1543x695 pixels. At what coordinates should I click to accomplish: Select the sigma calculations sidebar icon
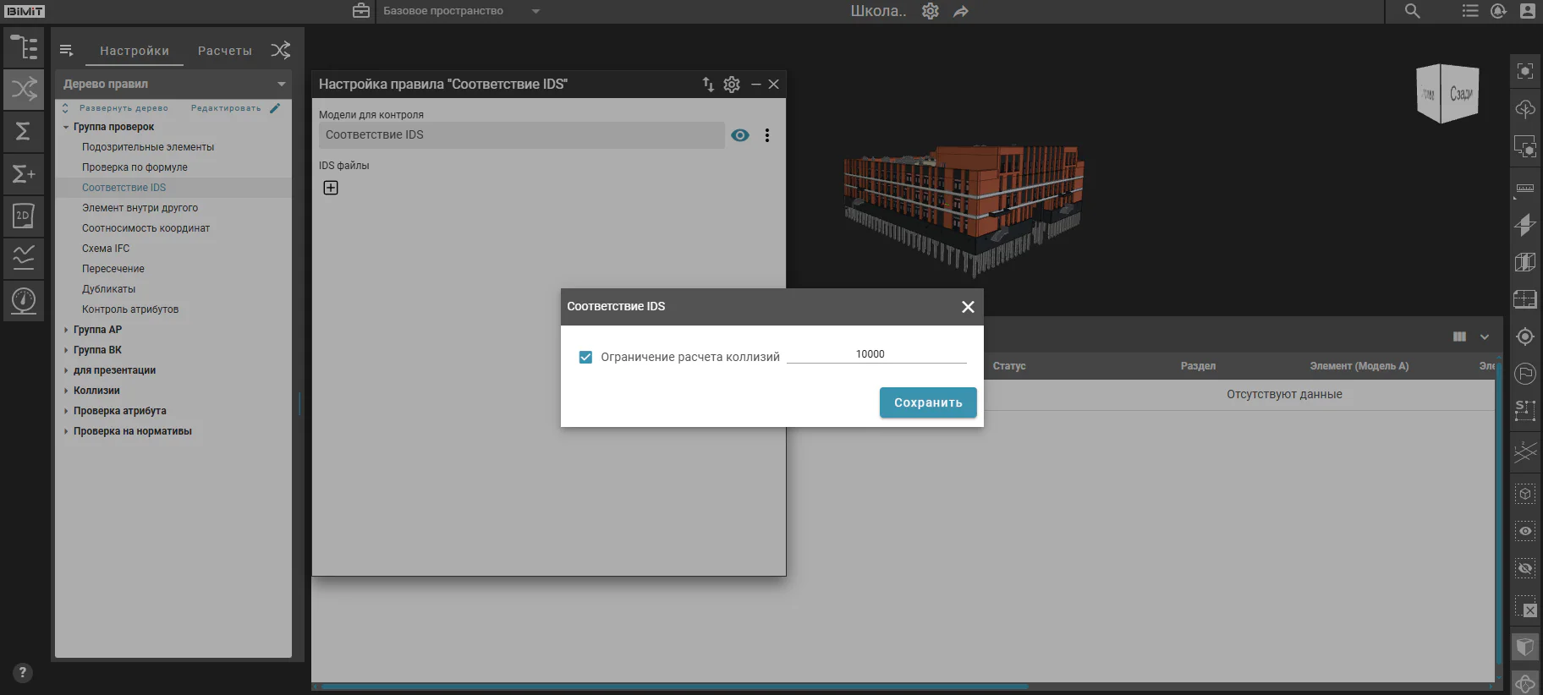tap(24, 132)
